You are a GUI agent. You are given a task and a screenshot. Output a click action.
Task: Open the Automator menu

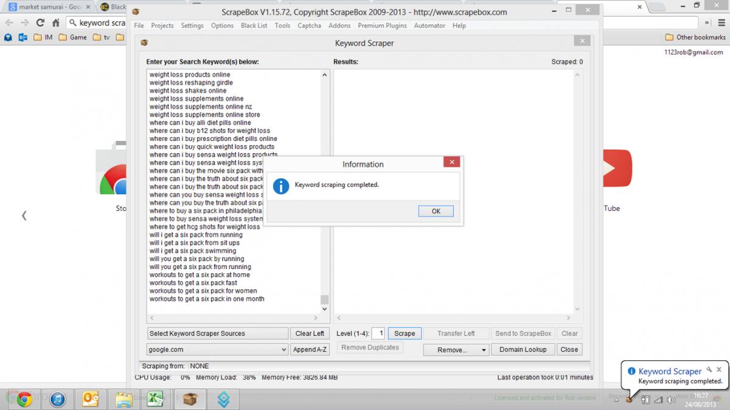click(429, 26)
